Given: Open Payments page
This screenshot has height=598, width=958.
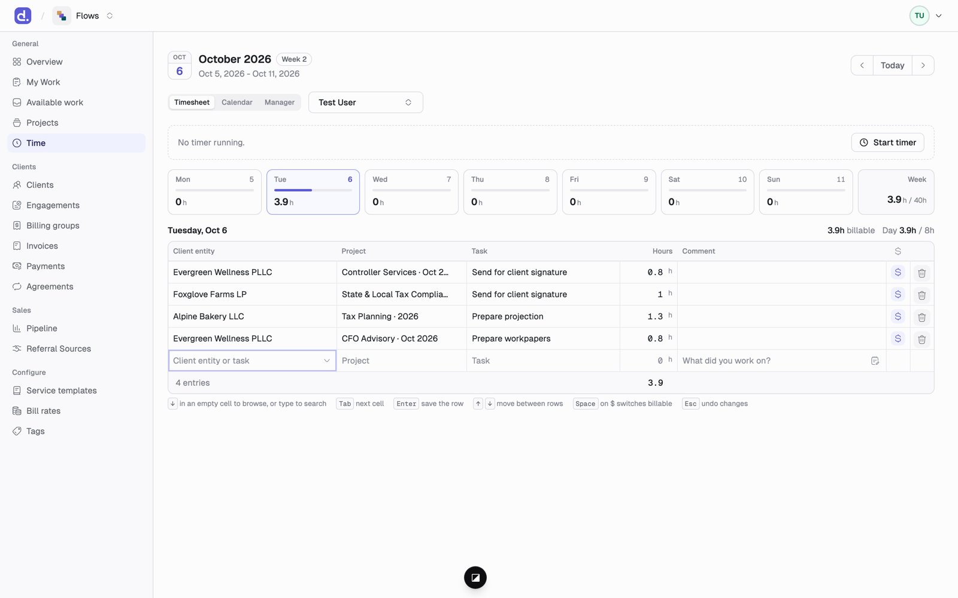Looking at the screenshot, I should click(76, 266).
